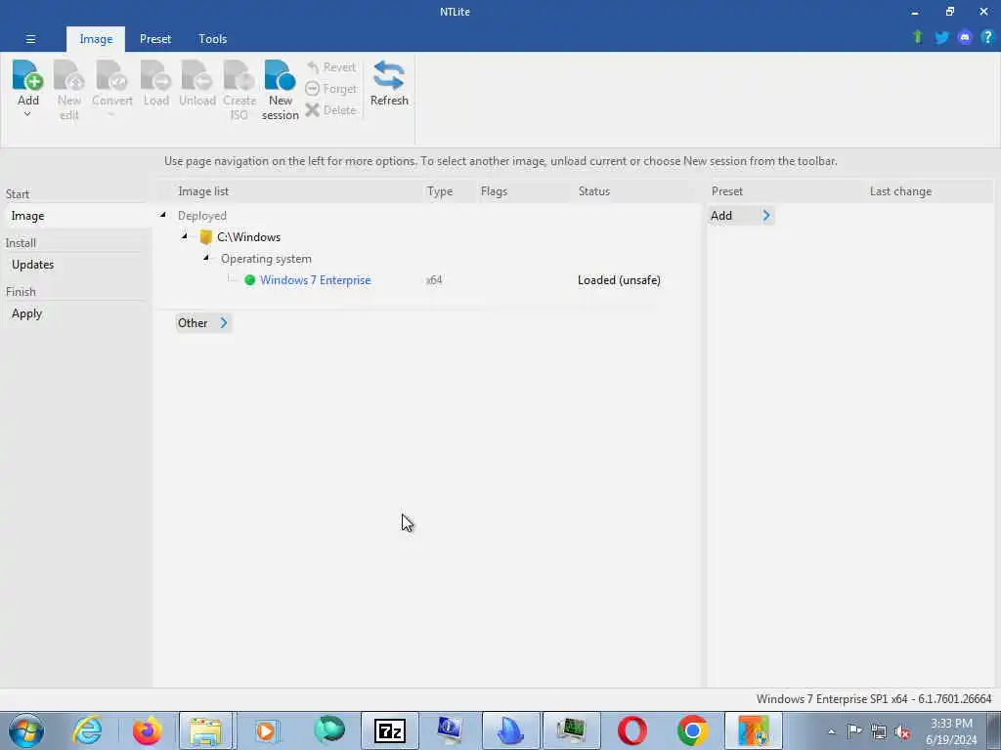The width and height of the screenshot is (1001, 750).
Task: Click the Last change column header
Action: 900,191
